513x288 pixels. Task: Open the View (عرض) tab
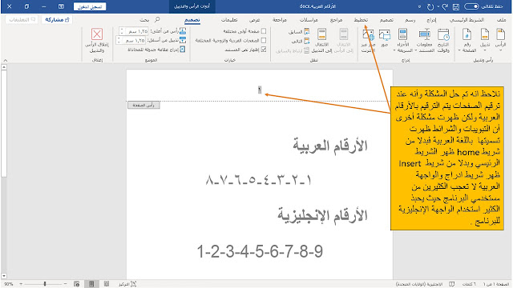point(255,20)
